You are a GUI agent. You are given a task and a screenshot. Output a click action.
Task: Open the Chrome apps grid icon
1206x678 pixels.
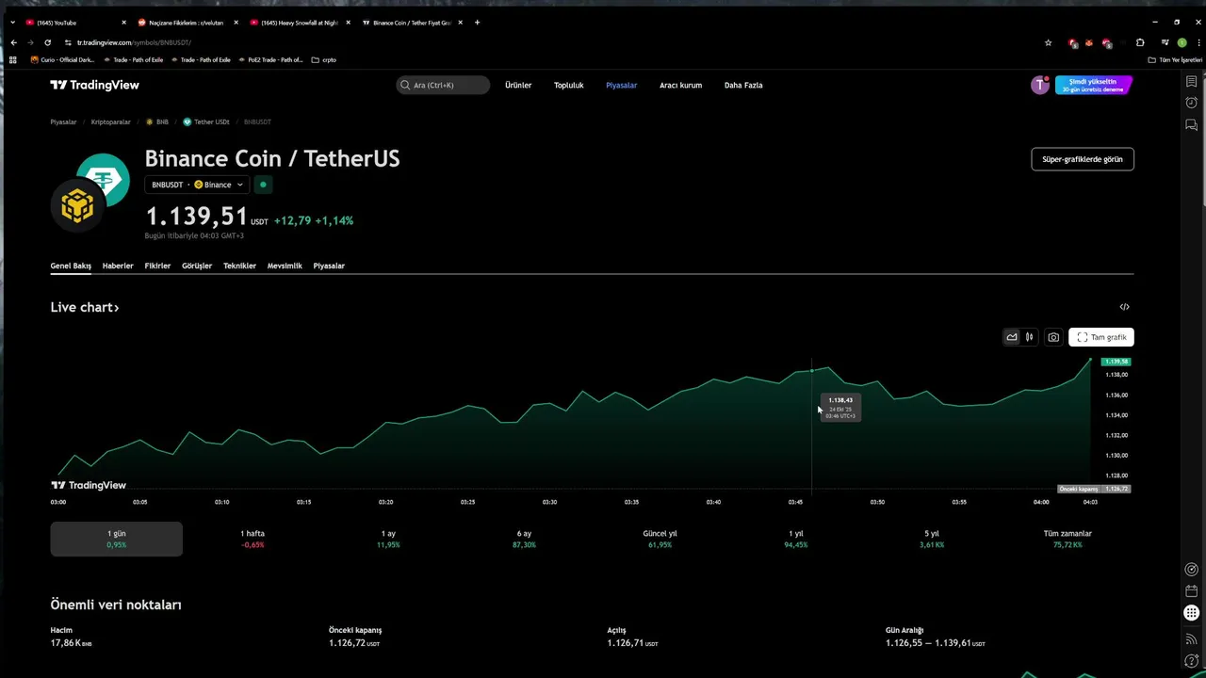click(13, 59)
